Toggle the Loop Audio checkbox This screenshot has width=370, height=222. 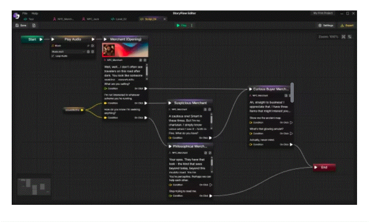click(53, 56)
